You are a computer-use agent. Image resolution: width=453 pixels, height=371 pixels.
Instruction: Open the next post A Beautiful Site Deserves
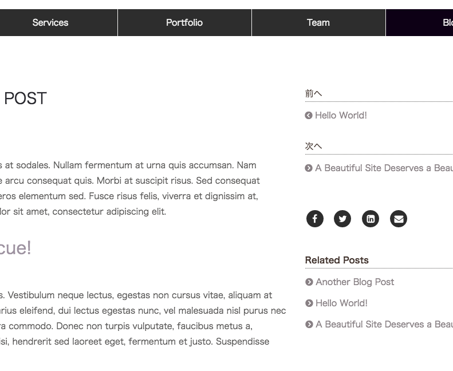[384, 168]
